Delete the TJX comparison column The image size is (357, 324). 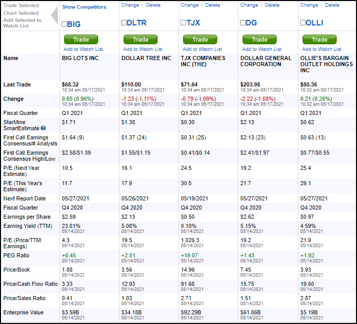[x=213, y=5]
